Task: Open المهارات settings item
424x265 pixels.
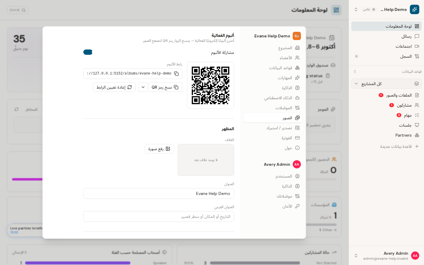Action: tap(273, 78)
